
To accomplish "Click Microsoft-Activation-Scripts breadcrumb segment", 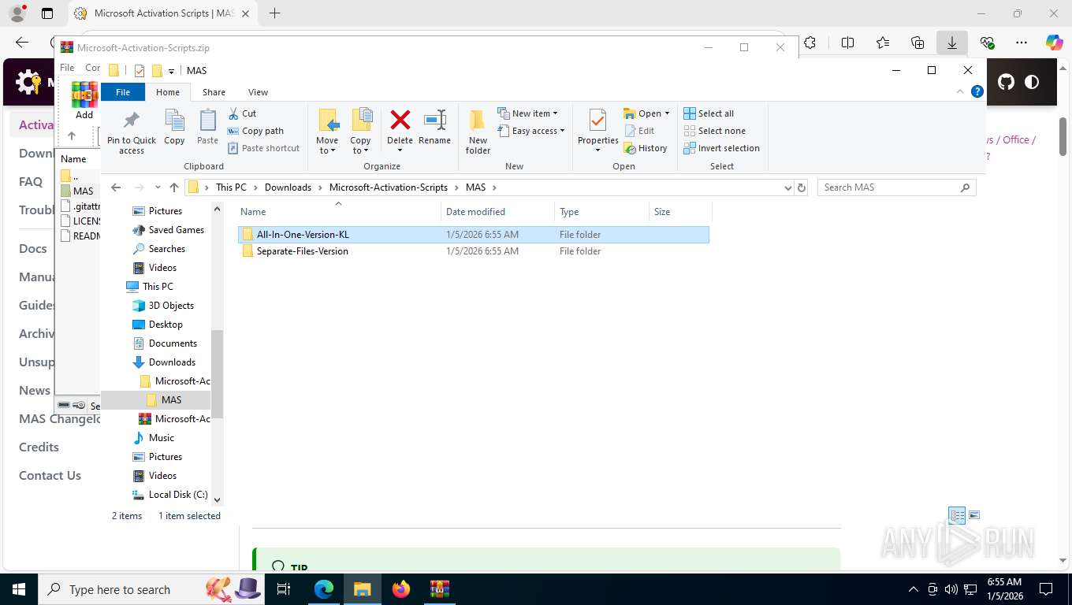I will pos(388,187).
